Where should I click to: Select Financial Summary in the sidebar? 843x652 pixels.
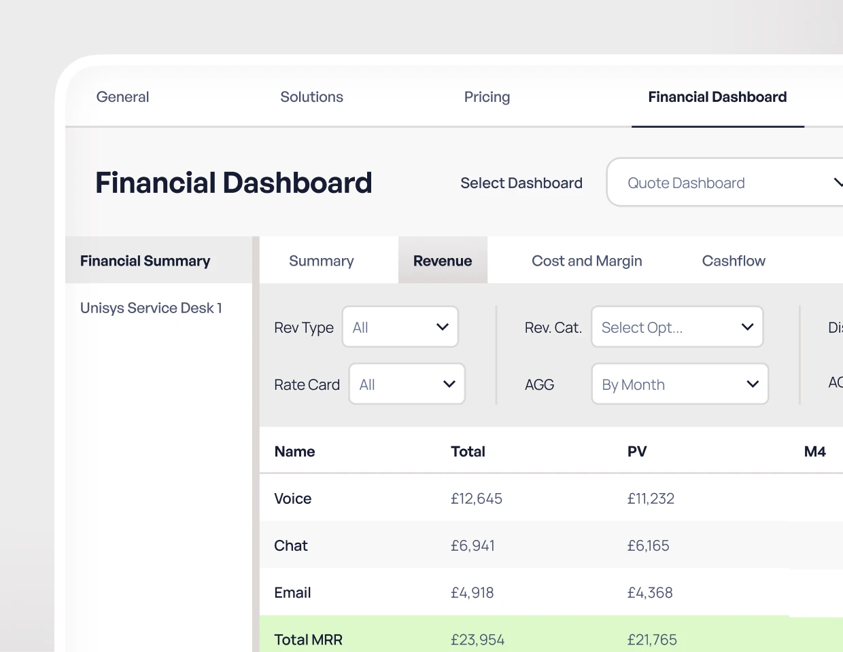pos(145,261)
